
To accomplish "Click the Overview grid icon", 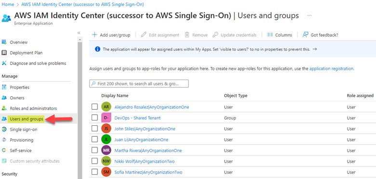I will 4,42.
